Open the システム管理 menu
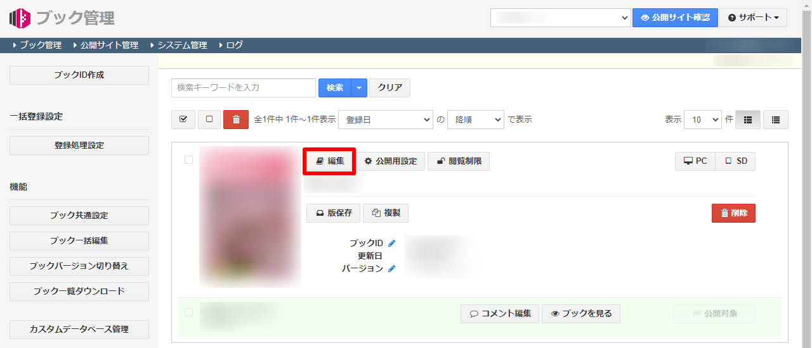The height and width of the screenshot is (348, 812). (181, 45)
